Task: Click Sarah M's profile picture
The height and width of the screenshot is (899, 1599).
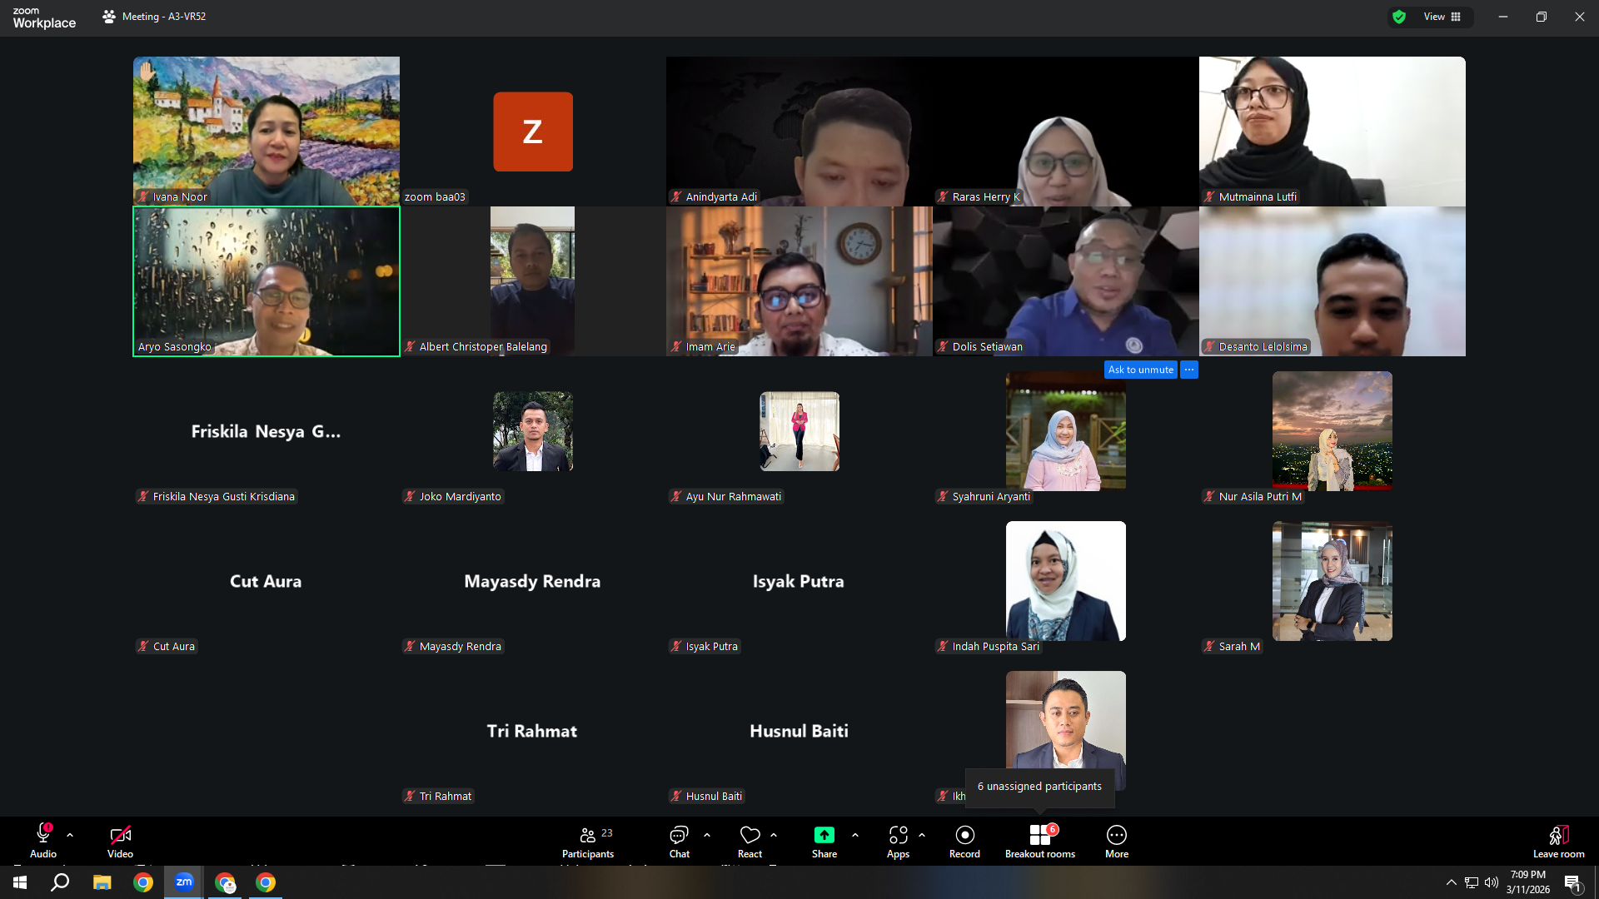Action: [x=1332, y=581]
